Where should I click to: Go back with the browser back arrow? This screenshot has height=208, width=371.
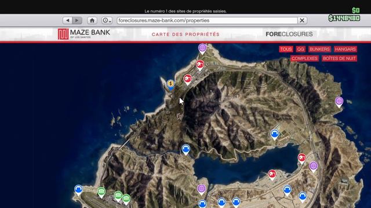pyautogui.click(x=67, y=21)
